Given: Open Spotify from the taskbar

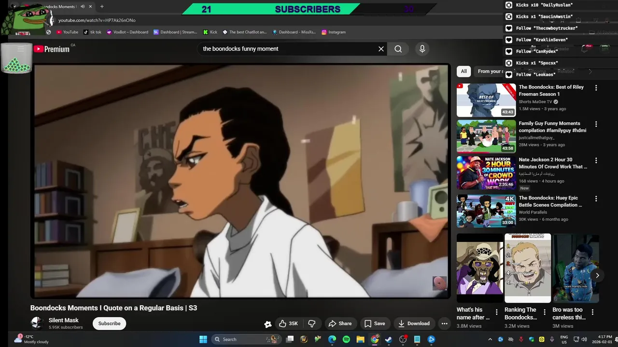Looking at the screenshot, I should 346,339.
